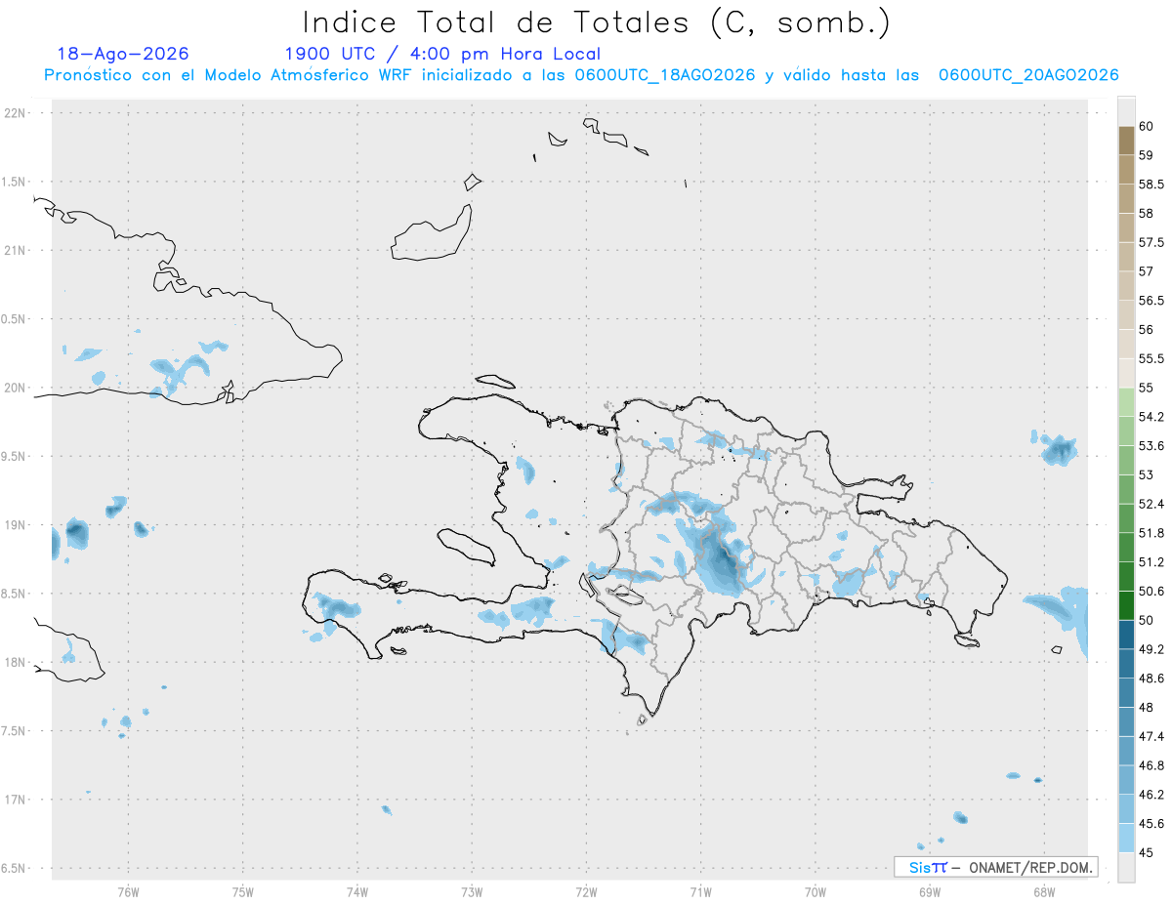This screenshot has height=905, width=1172.
Task: Click the latitude axis label '18N'
Action: click(16, 663)
